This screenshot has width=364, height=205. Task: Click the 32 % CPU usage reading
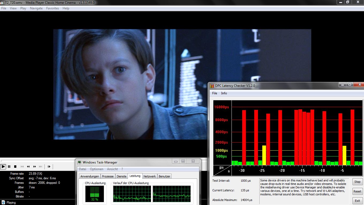[95, 199]
